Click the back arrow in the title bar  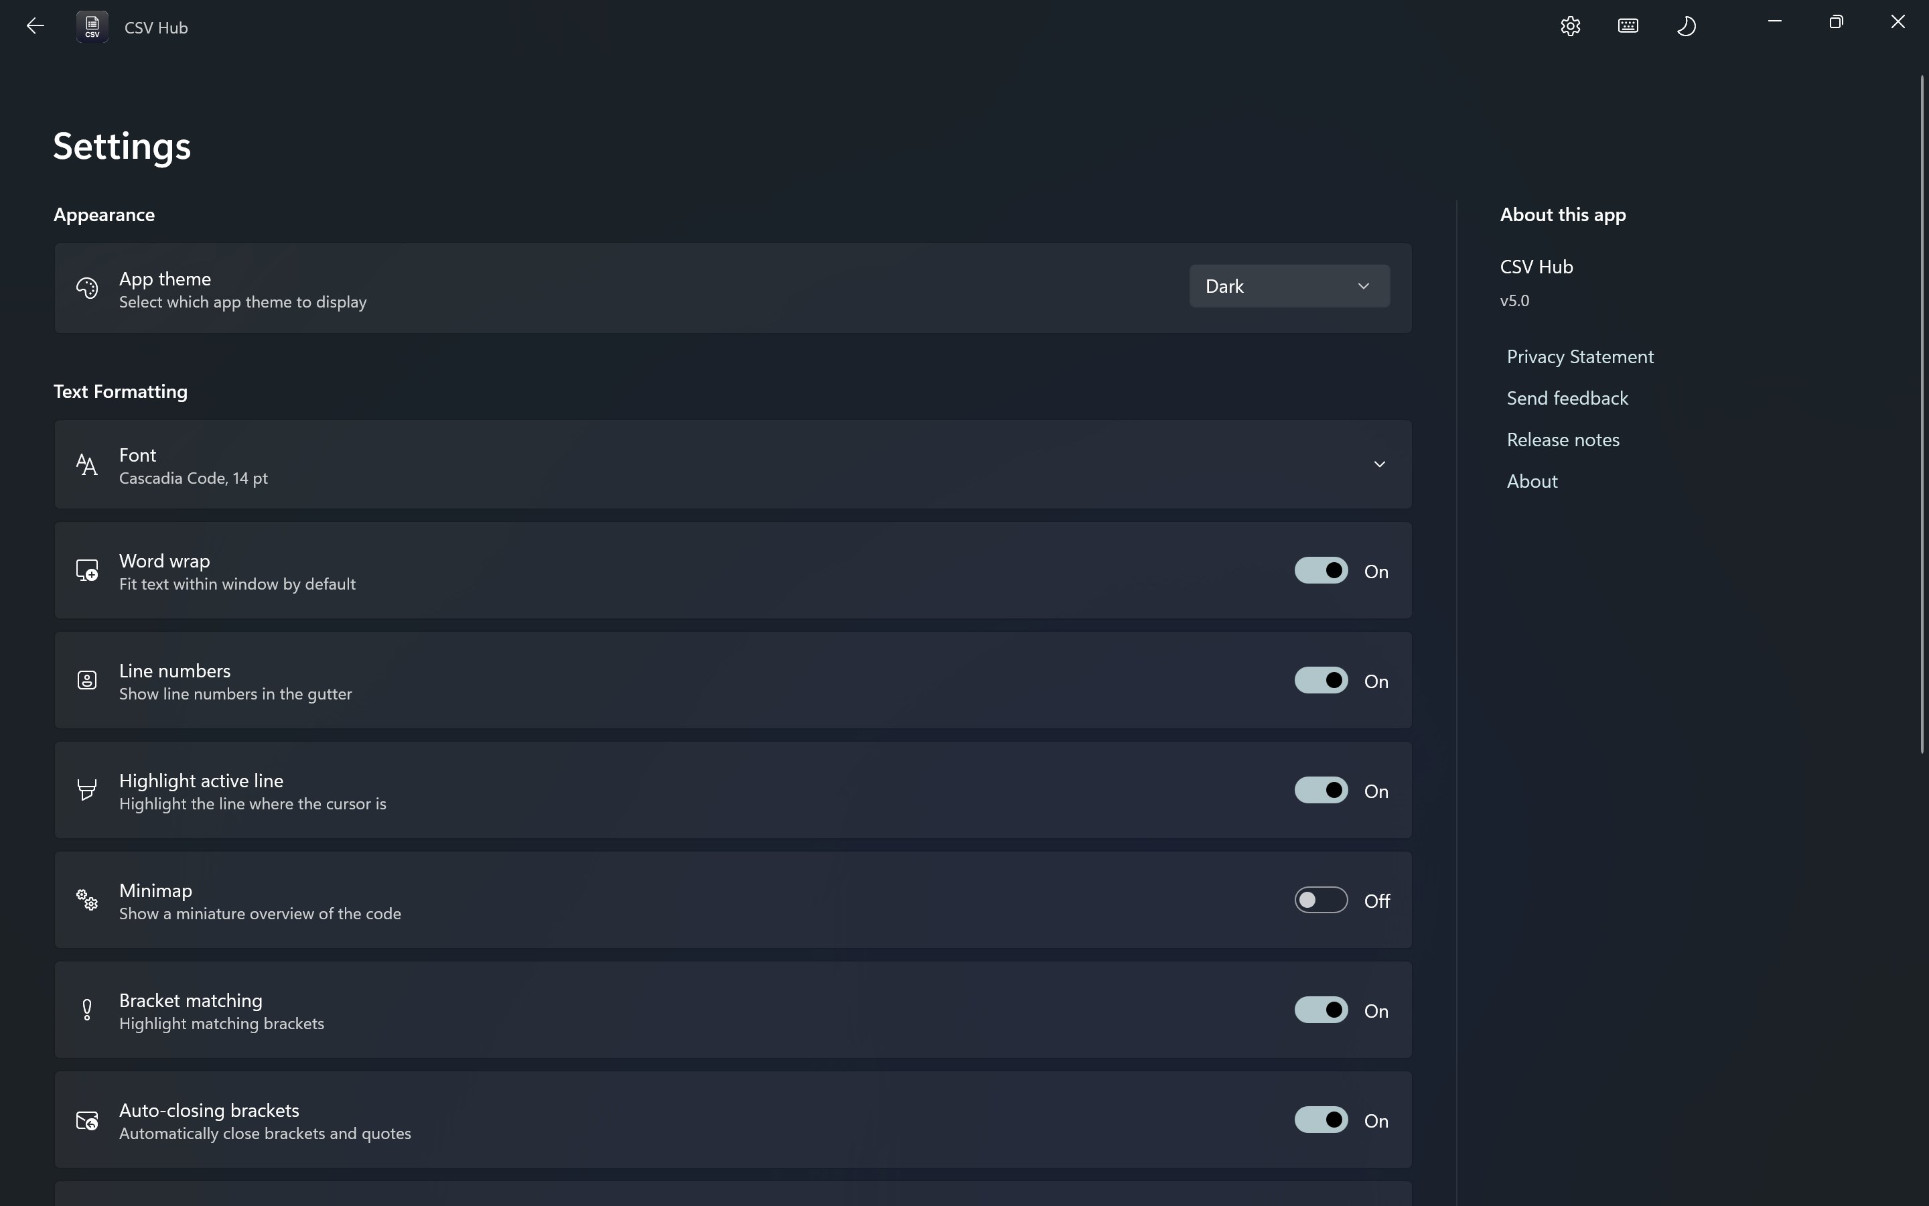(35, 25)
